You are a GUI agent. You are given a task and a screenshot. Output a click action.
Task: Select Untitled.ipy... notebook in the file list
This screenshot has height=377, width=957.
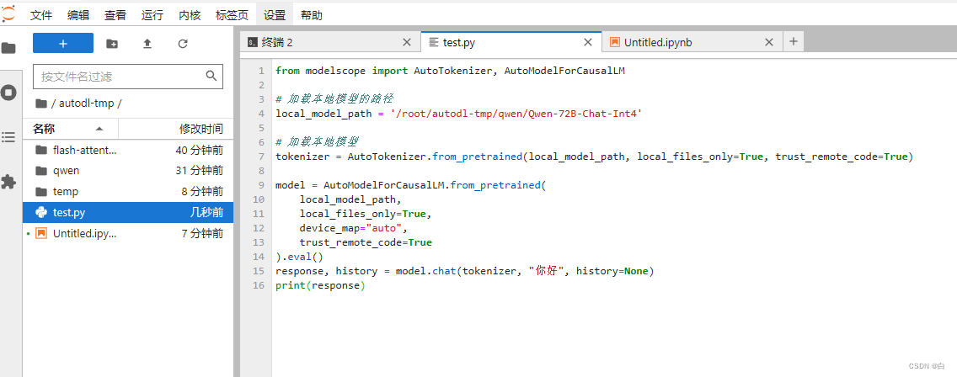click(x=128, y=233)
